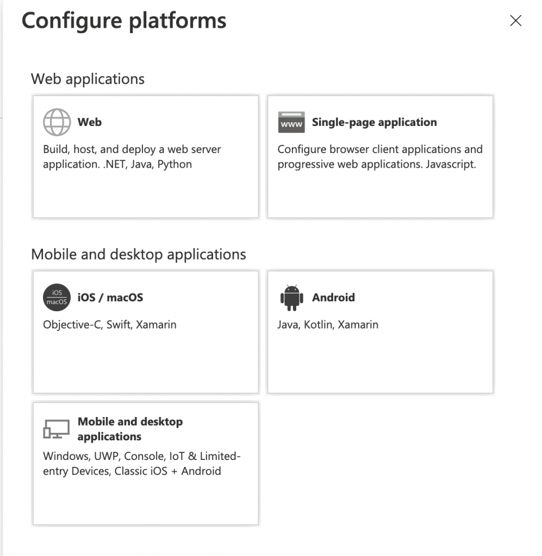
Task: Click the Web applications section heading
Action: (88, 79)
